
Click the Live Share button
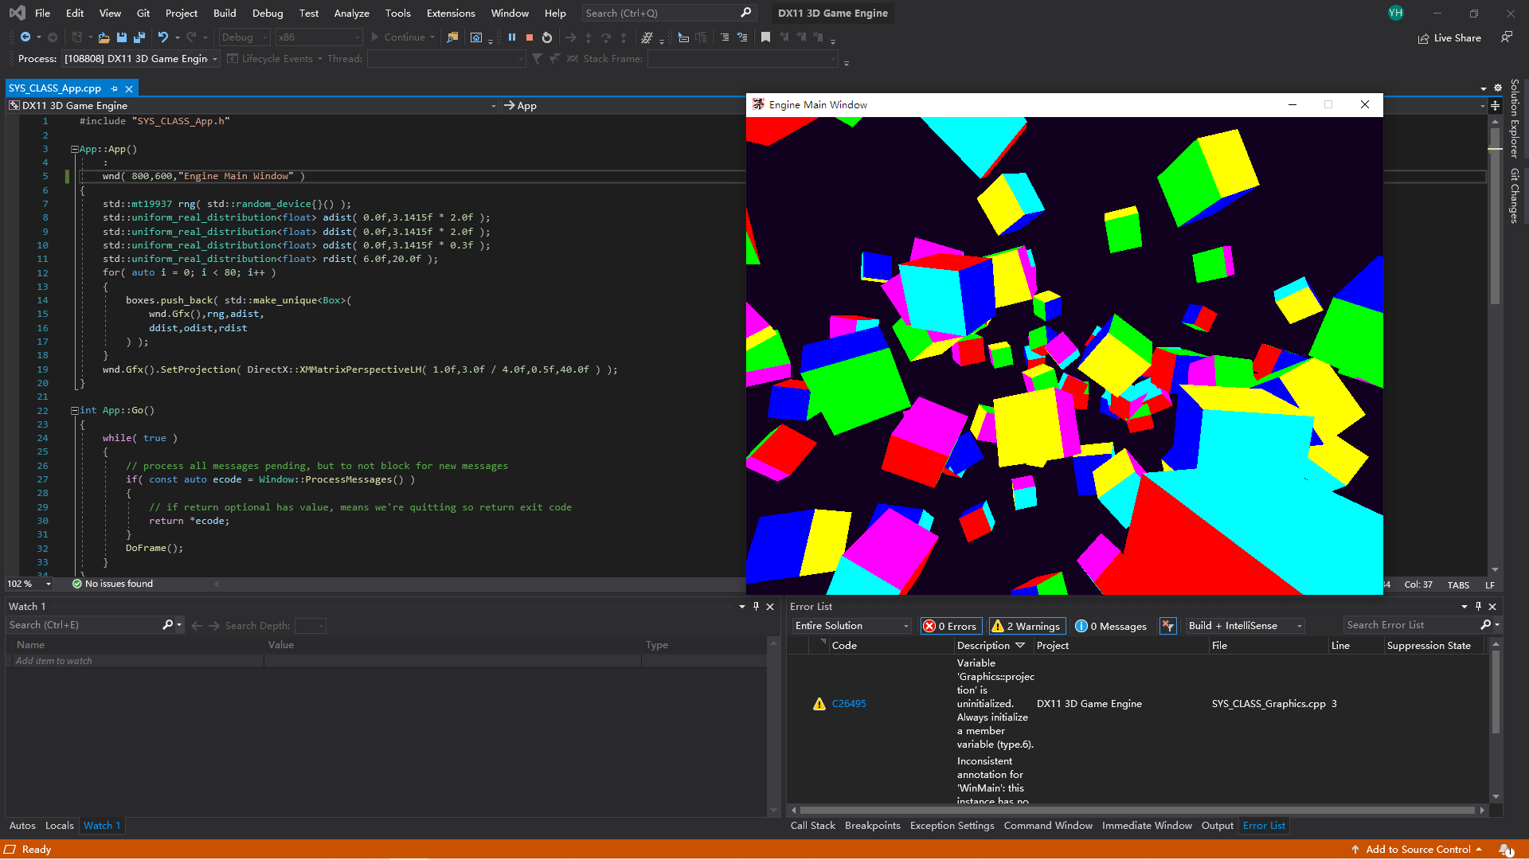[x=1449, y=37]
